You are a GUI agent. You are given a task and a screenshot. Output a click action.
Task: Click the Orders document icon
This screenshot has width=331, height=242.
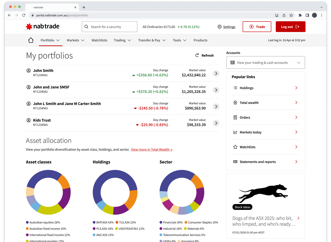[x=235, y=117]
